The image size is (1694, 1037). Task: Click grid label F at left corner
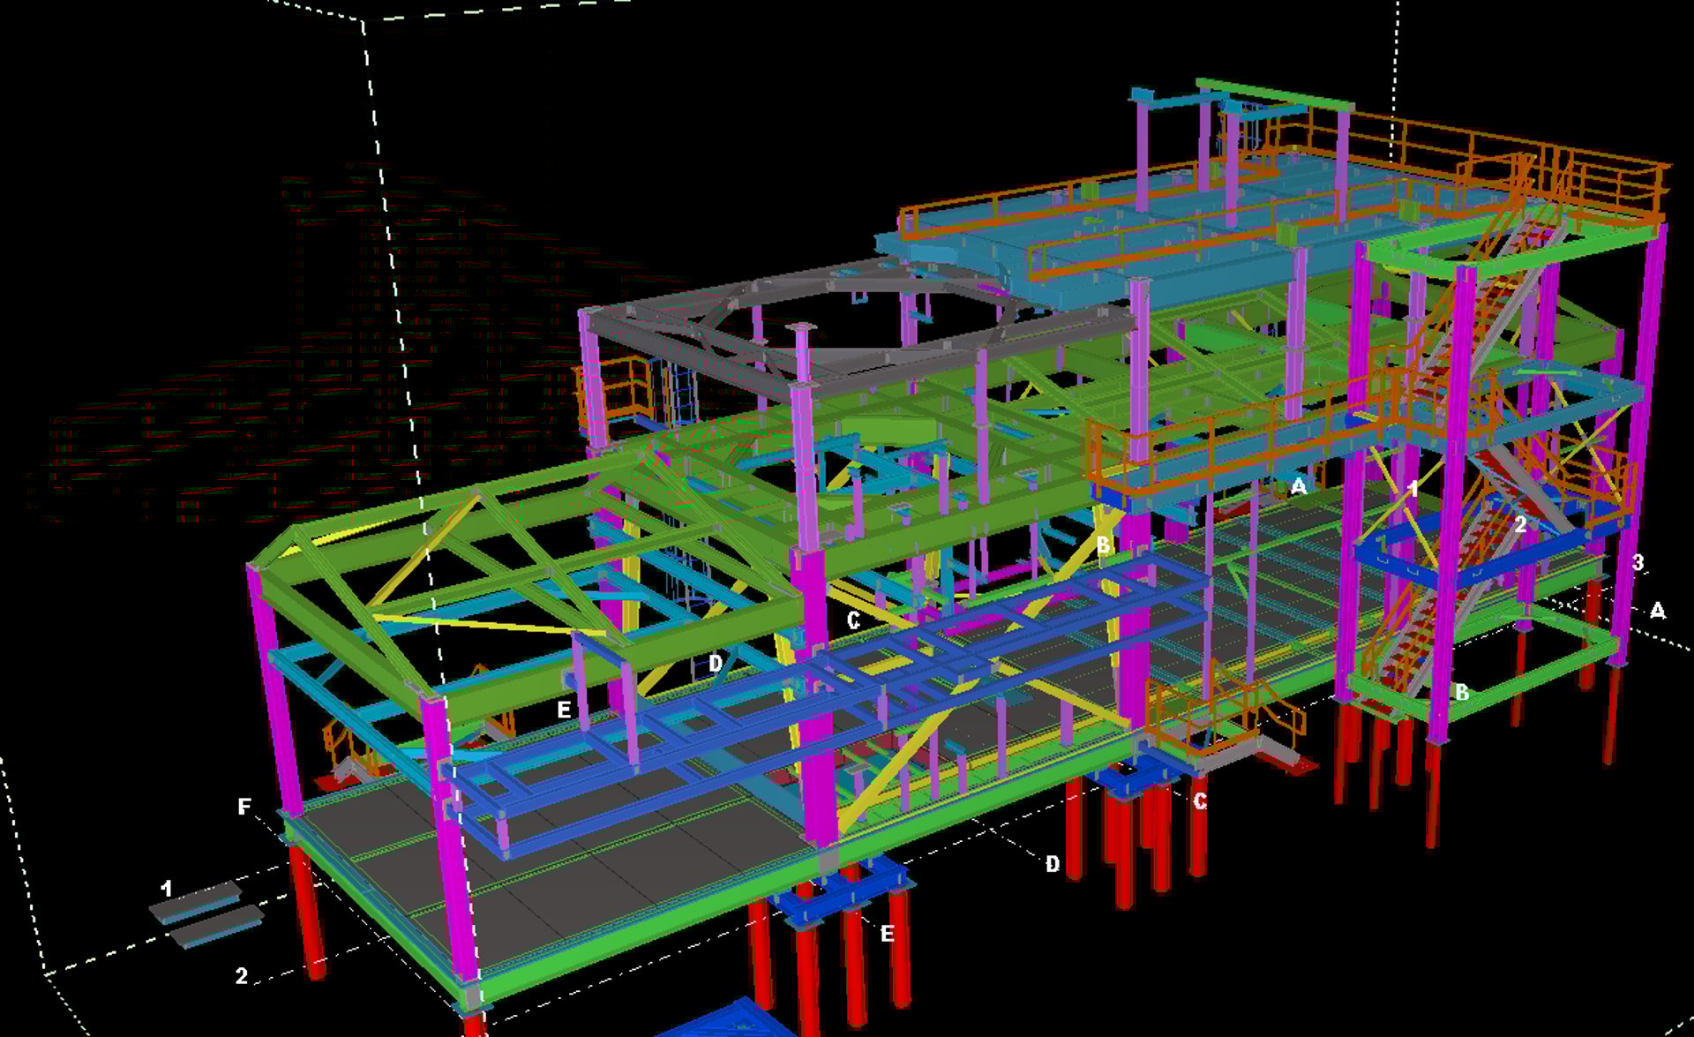(x=244, y=807)
